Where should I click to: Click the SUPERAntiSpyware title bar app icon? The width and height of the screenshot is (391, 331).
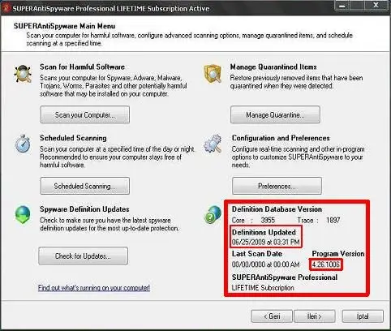pos(6,8)
